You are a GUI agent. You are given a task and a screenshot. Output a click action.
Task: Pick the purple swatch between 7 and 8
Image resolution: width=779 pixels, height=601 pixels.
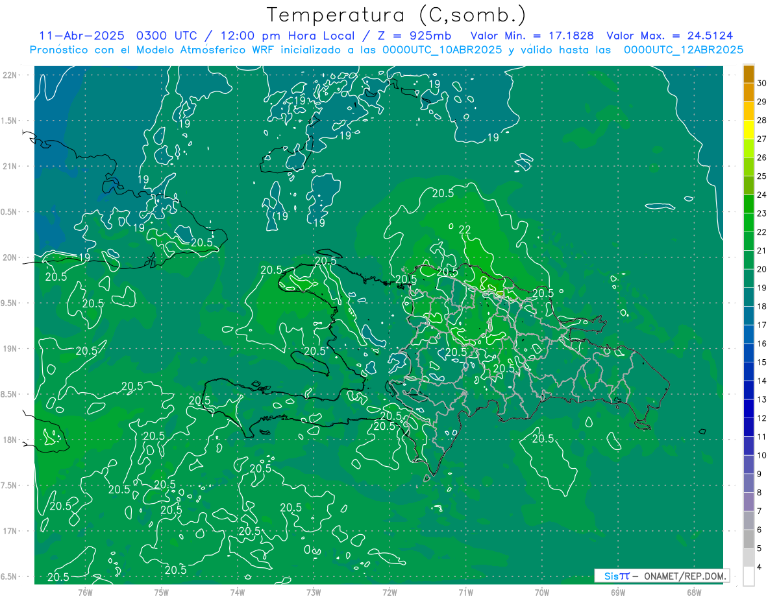pos(748,502)
